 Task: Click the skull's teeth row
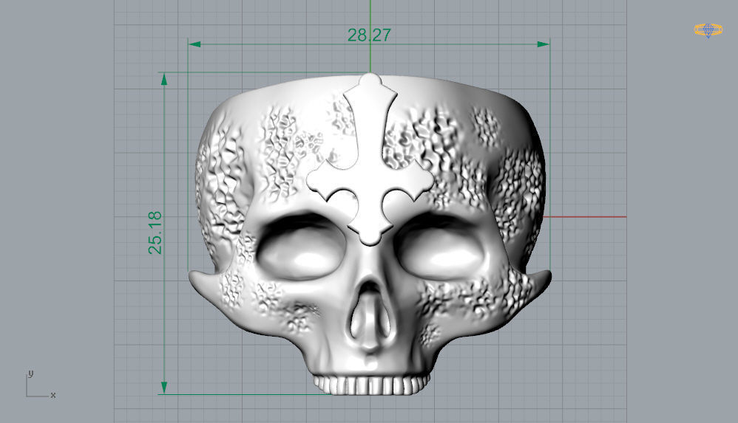[371, 384]
